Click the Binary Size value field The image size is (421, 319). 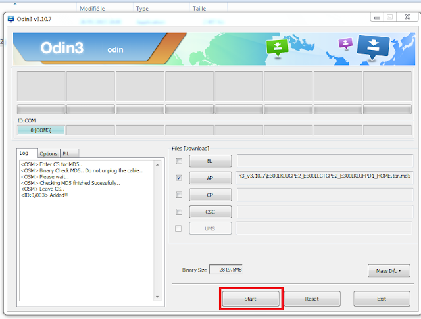click(226, 269)
